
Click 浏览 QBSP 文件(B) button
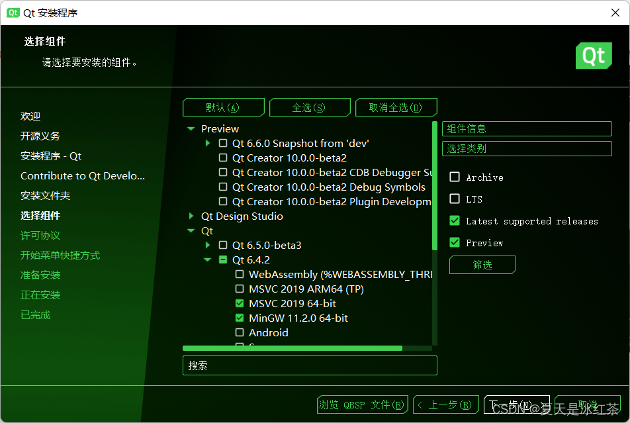coord(363,404)
